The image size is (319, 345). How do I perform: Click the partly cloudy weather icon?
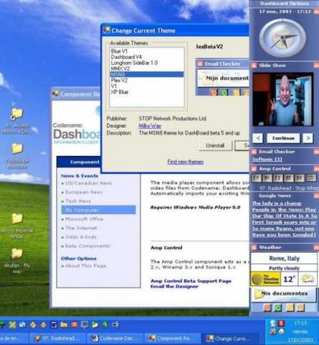coord(308,279)
